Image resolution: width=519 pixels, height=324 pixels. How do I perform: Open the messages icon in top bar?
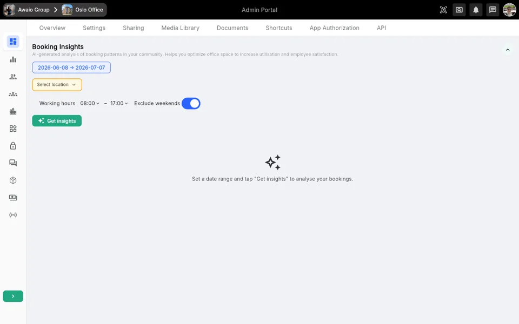(493, 10)
